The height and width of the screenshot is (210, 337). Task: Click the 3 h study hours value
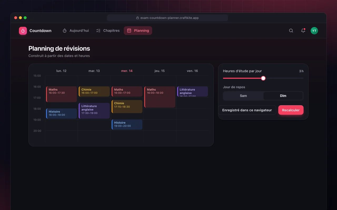click(301, 71)
